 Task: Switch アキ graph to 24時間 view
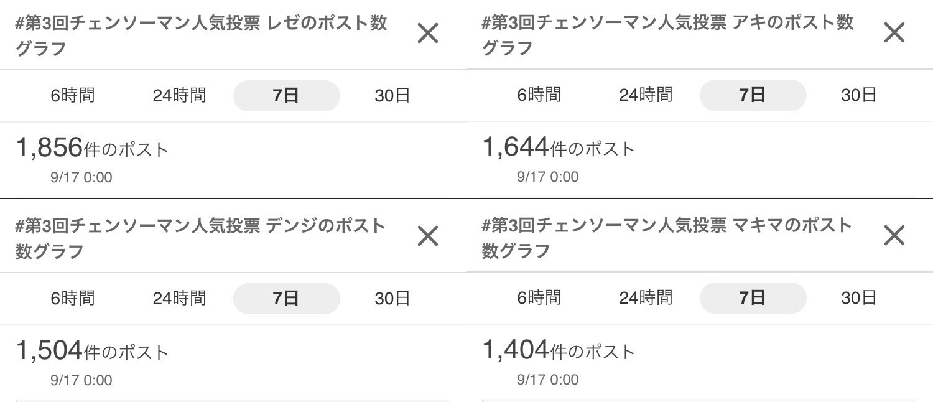pyautogui.click(x=646, y=95)
